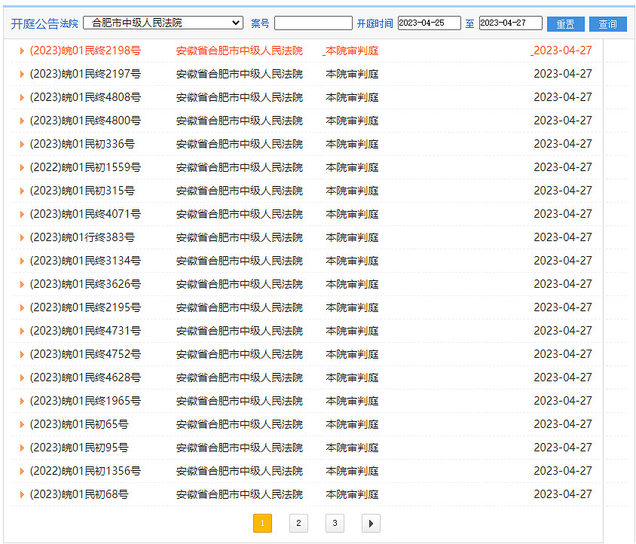The height and width of the screenshot is (544, 636).
Task: Click the start date field 2023-04-25
Action: [429, 23]
